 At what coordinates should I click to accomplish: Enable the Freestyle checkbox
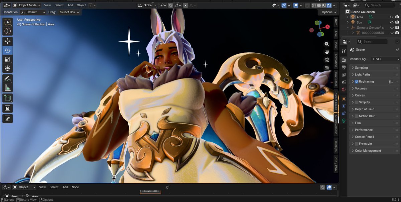click(357, 144)
